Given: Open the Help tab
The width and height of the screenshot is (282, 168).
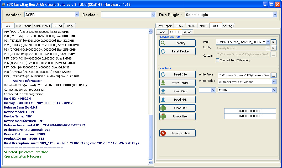Looking at the screenshot, I should pos(70,26).
